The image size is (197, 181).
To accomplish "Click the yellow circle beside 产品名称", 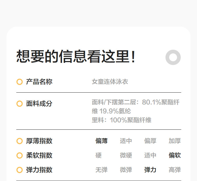I will click(19, 82).
